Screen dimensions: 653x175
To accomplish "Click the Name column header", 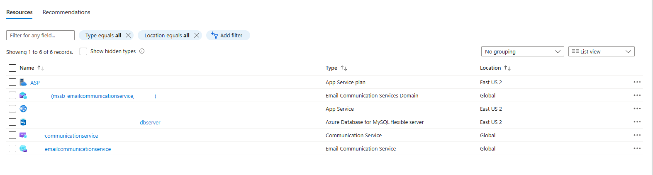I will [27, 68].
